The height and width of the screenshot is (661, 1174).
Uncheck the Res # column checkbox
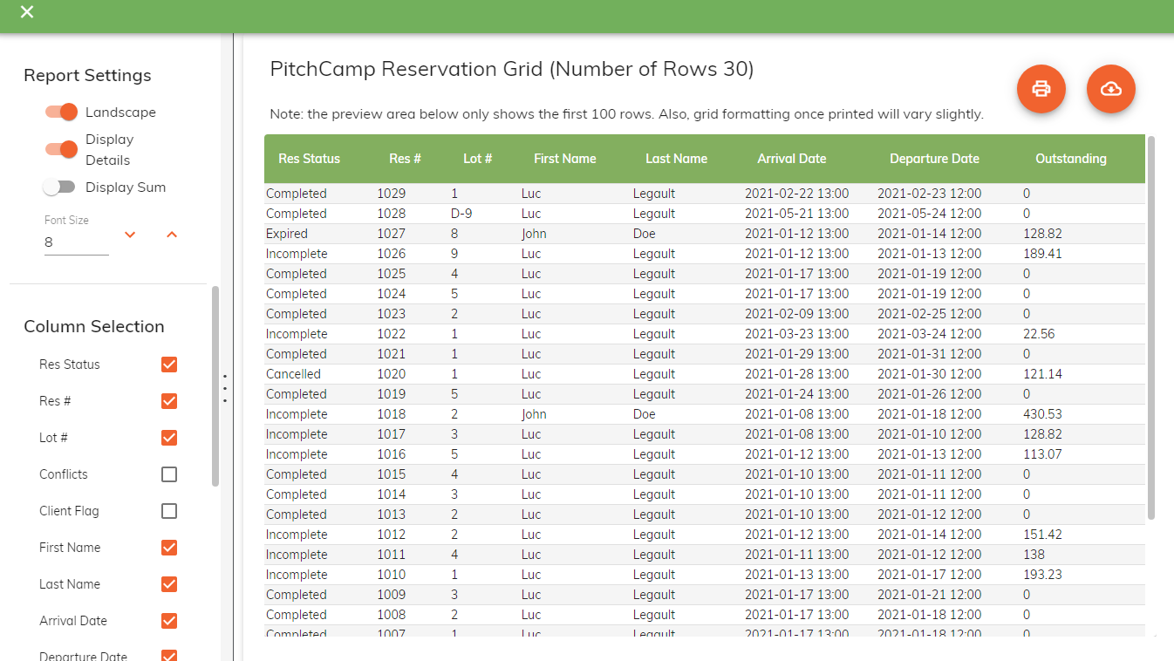[169, 401]
